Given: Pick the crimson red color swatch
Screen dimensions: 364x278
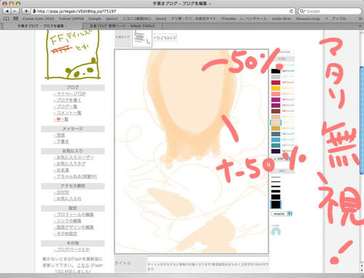Looking at the screenshot, I should (x=276, y=82).
